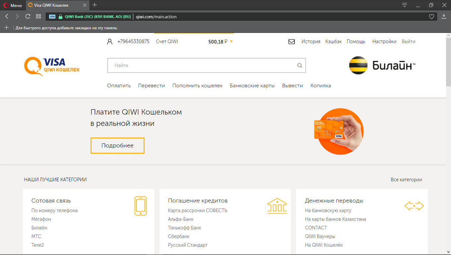Viewport: 451px width, 255px height.
Task: Open the Копилка menu item
Action: pos(321,86)
